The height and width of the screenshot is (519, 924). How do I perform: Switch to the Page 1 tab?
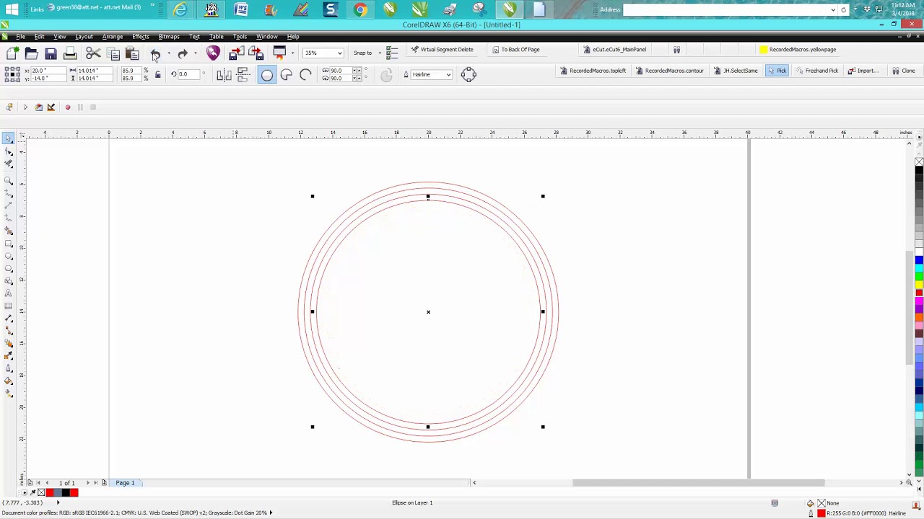point(125,483)
